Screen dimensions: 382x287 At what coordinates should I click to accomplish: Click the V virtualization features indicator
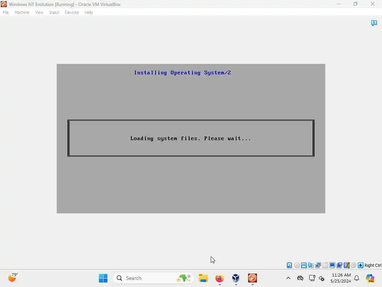click(x=347, y=265)
